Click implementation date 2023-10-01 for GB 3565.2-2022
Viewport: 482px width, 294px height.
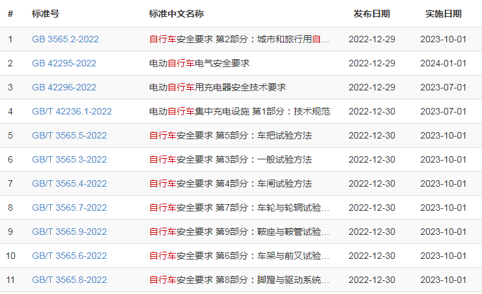(x=444, y=39)
